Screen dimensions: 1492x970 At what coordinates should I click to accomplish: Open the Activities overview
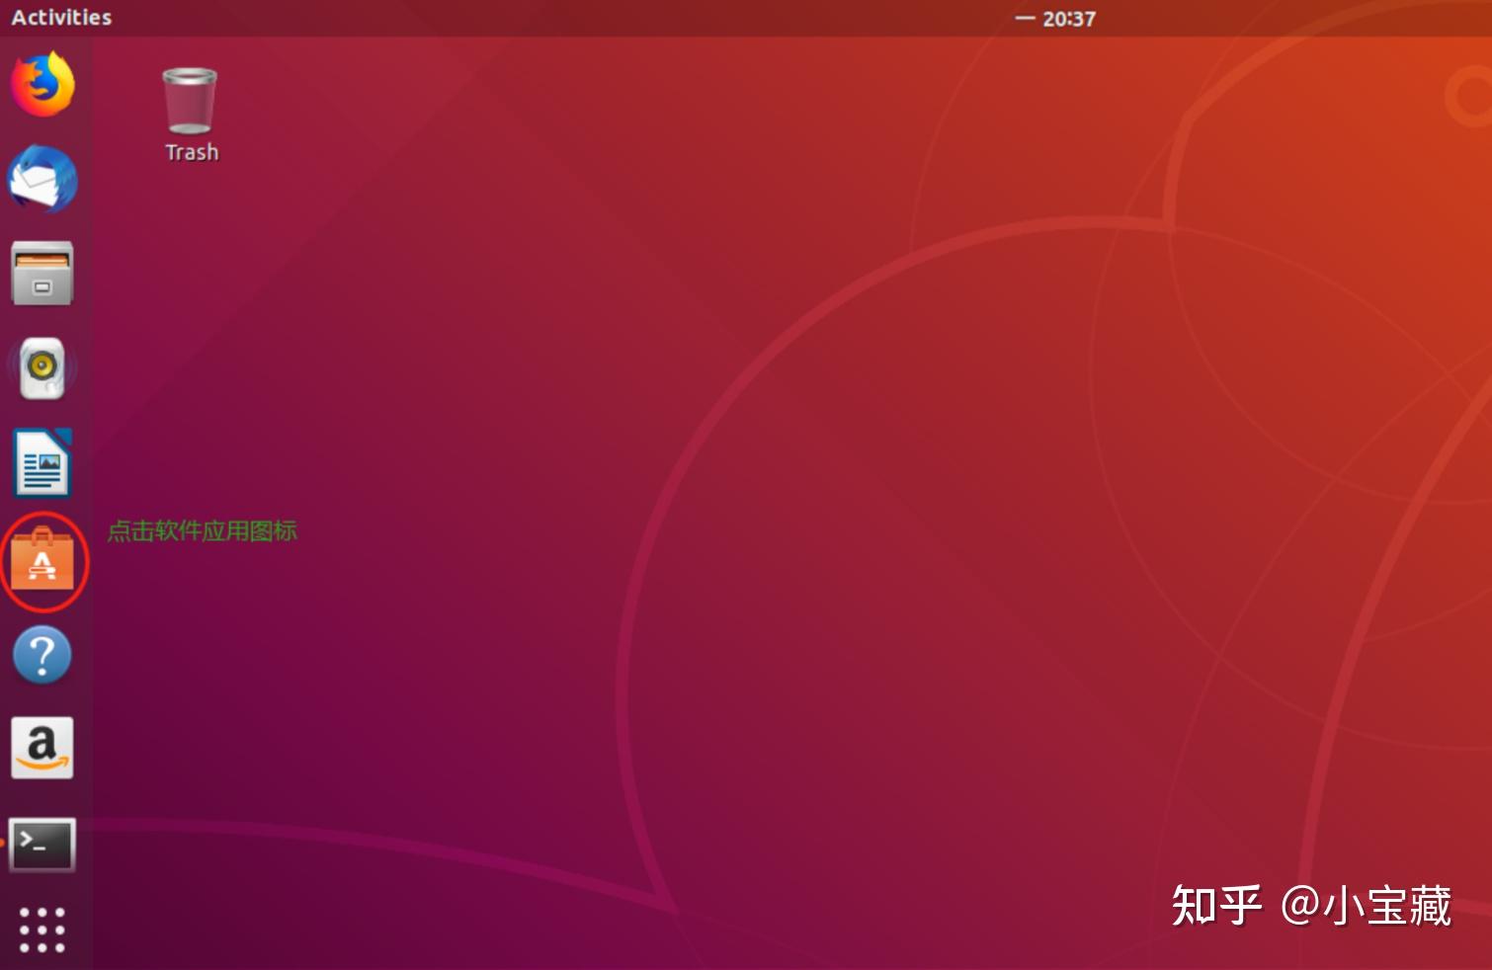(60, 16)
